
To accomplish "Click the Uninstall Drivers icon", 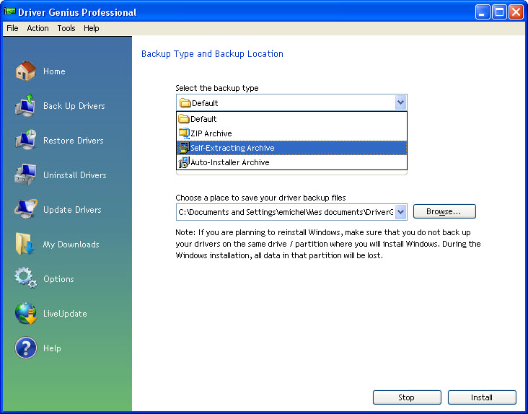I will (x=25, y=175).
